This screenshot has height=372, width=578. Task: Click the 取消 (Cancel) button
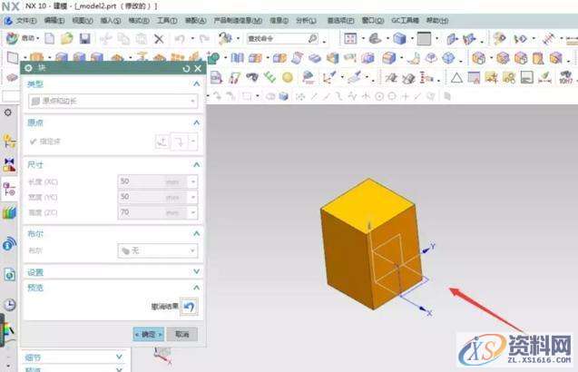coord(181,334)
